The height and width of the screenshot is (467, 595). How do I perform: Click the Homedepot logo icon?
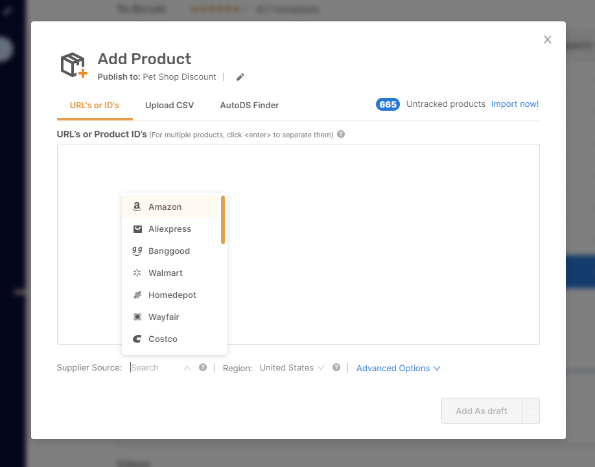pos(137,295)
